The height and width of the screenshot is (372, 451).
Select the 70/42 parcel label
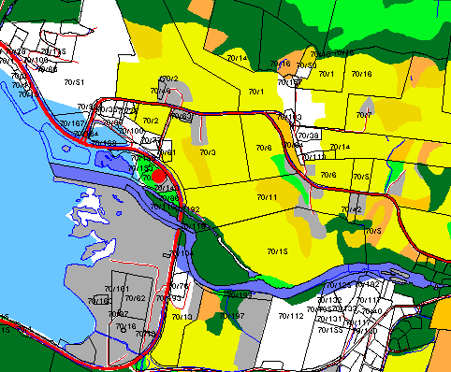pos(352,209)
